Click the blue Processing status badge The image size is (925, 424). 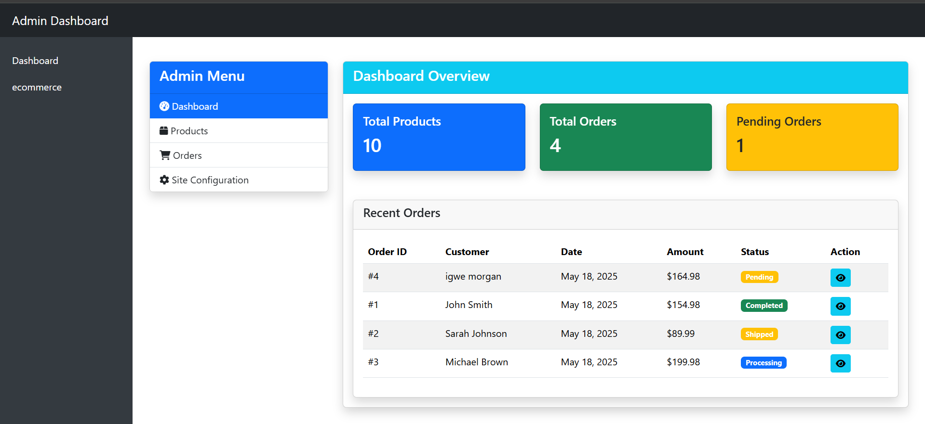click(764, 363)
